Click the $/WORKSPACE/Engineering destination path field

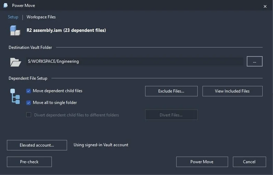coord(135,61)
